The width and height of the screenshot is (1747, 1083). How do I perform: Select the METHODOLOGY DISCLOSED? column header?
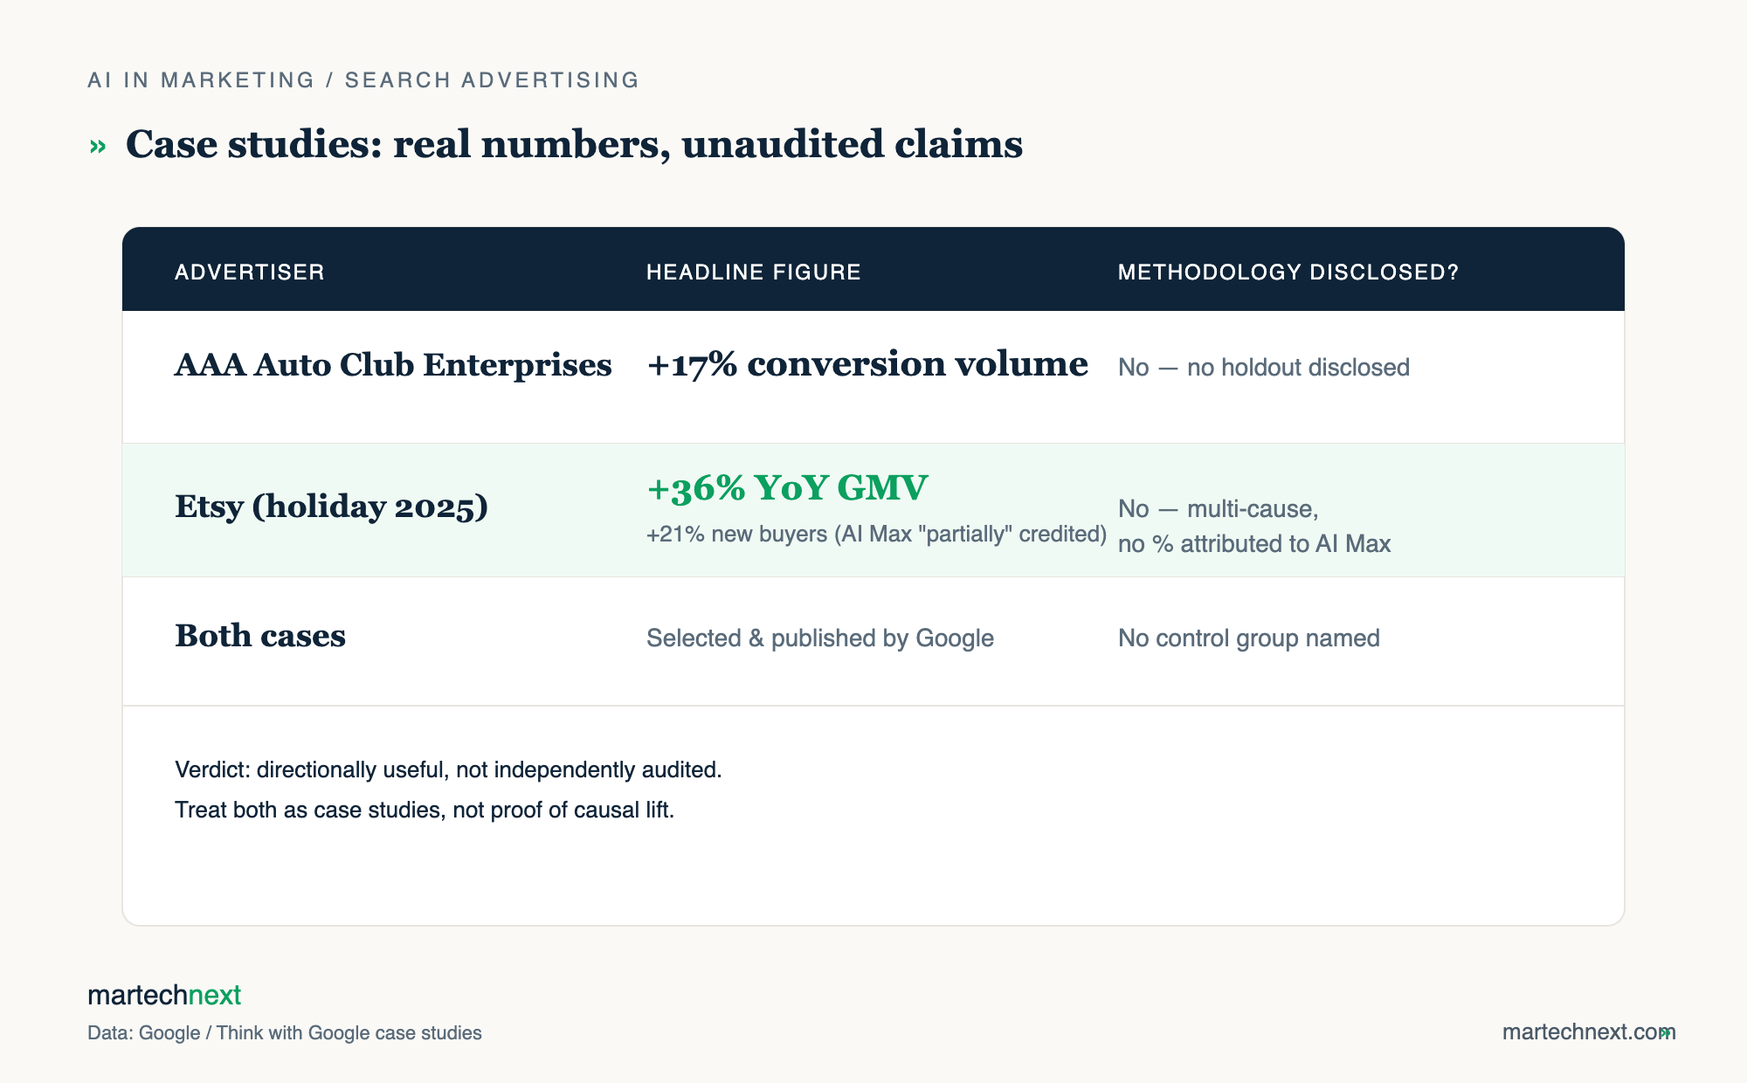point(1288,272)
